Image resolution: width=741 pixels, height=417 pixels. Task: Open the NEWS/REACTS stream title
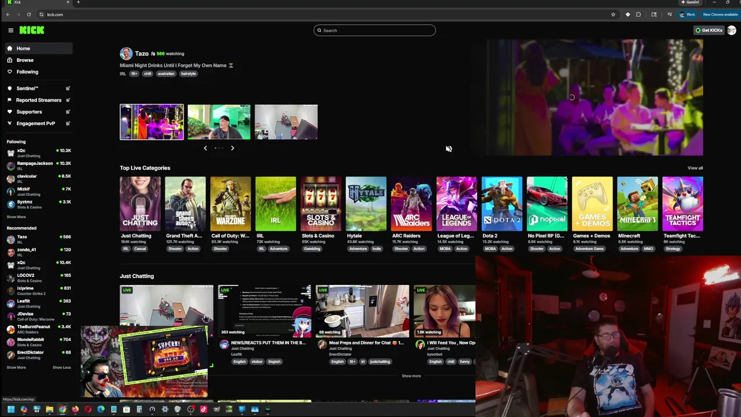(268, 343)
